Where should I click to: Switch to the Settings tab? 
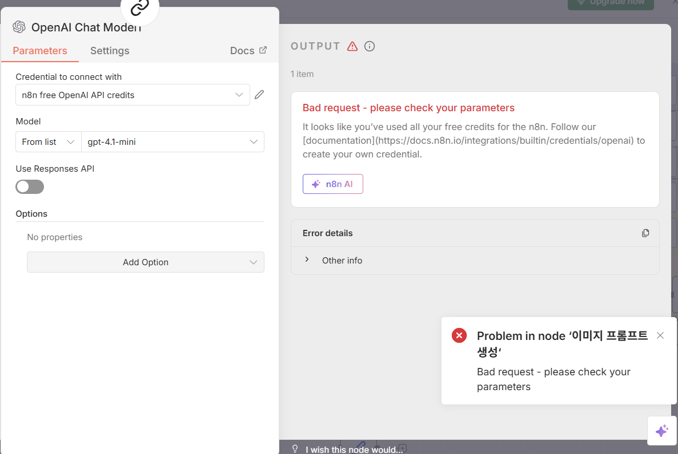(x=110, y=51)
